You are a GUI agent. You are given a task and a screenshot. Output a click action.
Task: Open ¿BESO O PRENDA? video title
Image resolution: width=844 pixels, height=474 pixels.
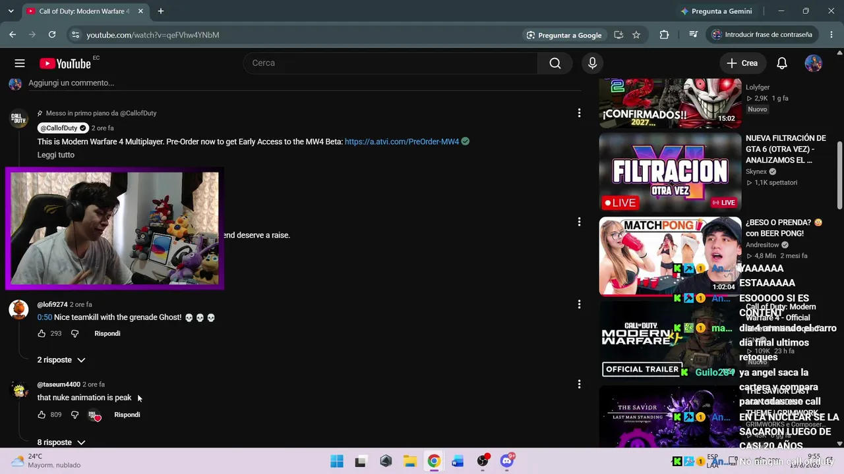pyautogui.click(x=784, y=228)
